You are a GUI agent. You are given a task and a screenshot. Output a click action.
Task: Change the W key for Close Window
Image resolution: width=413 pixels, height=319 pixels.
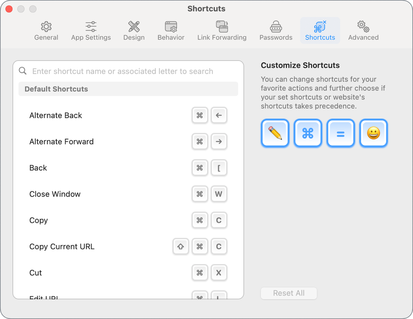[x=219, y=194]
